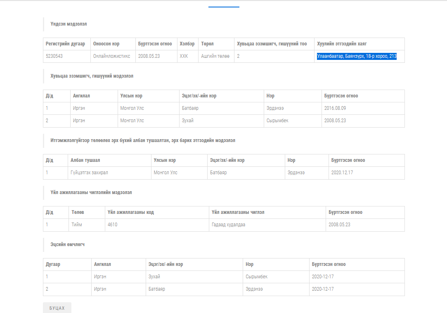
Task: Click the Хуулийн этгээдийн хаяг column header
Action: click(341, 44)
